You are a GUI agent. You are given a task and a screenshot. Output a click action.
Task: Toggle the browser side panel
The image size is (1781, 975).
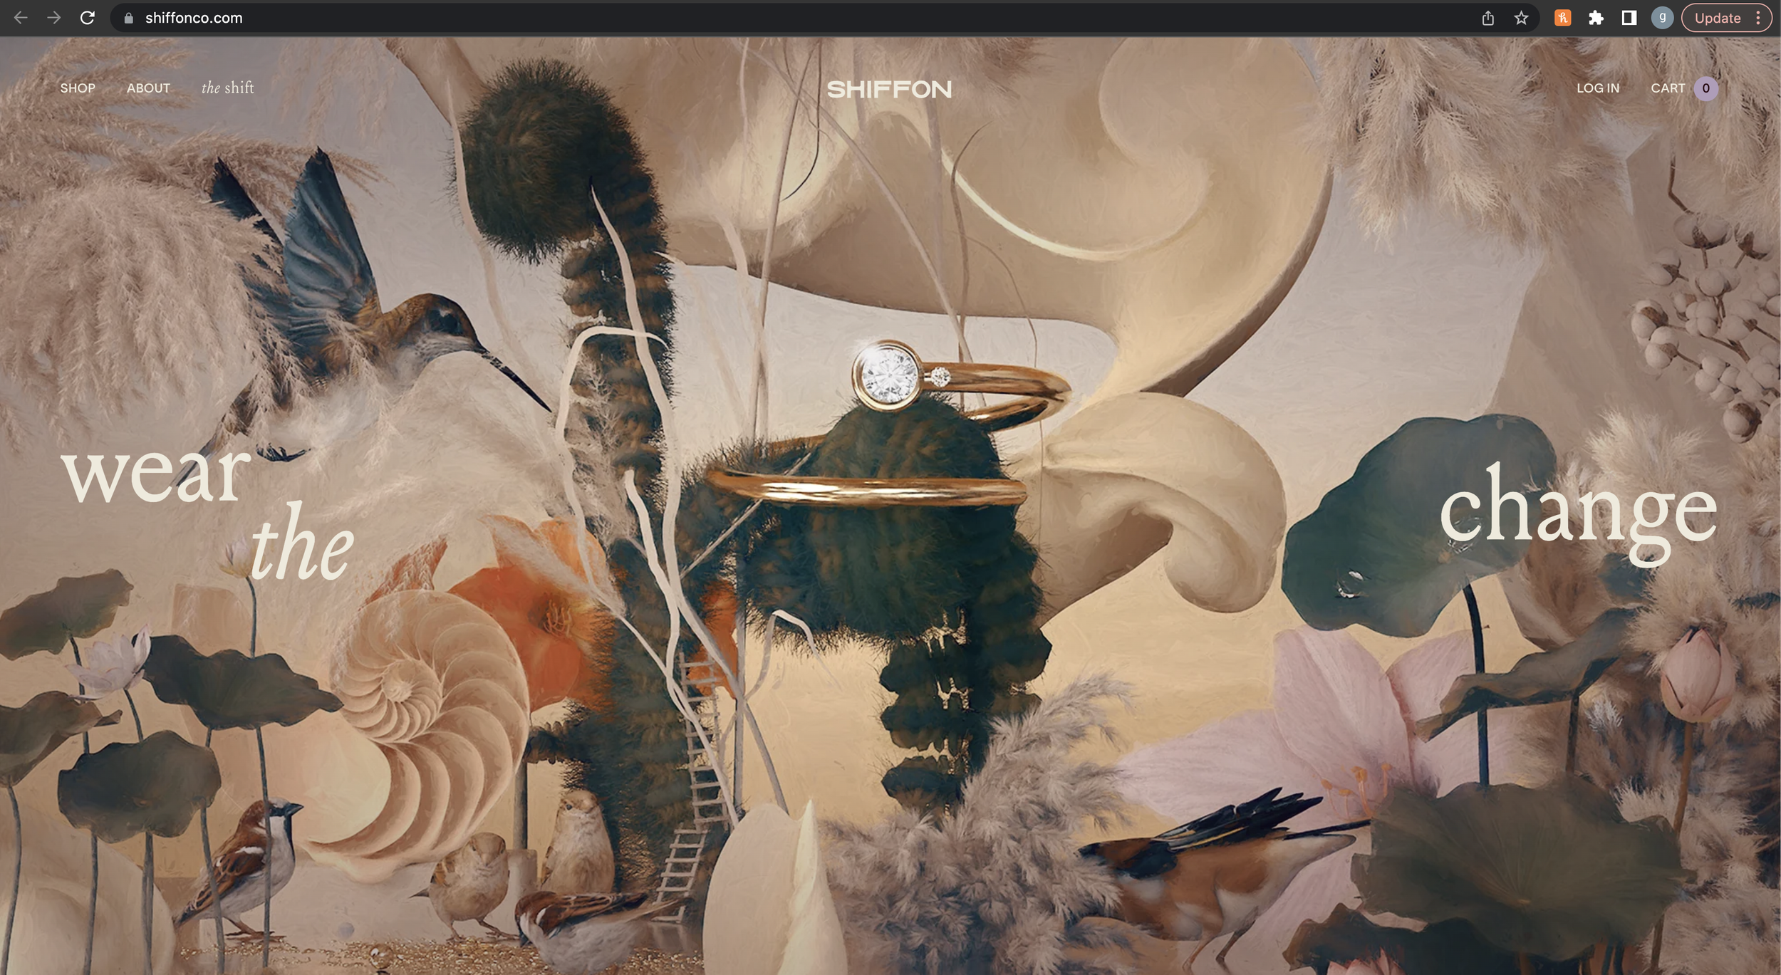pos(1629,19)
